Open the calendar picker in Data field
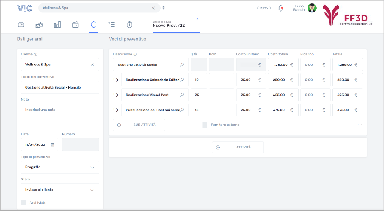 coord(52,144)
